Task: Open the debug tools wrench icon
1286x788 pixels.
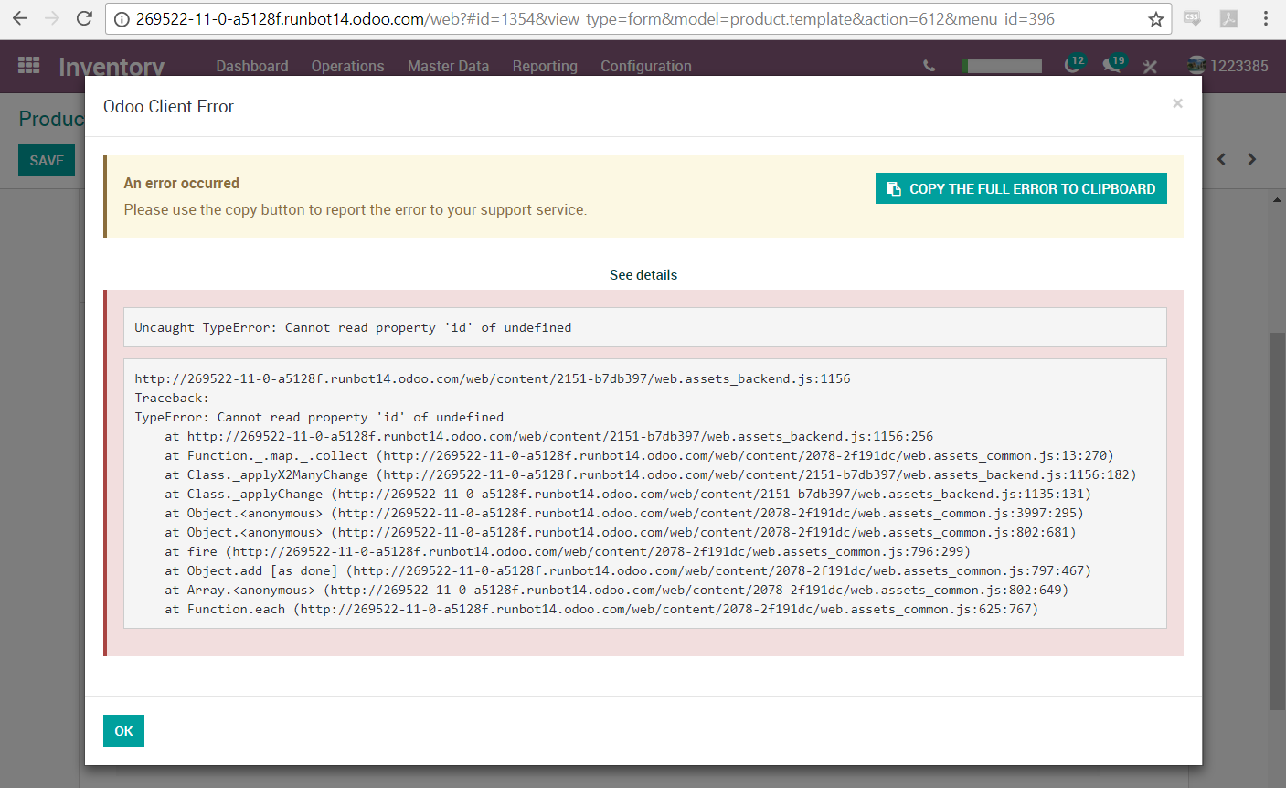Action: pos(1150,65)
